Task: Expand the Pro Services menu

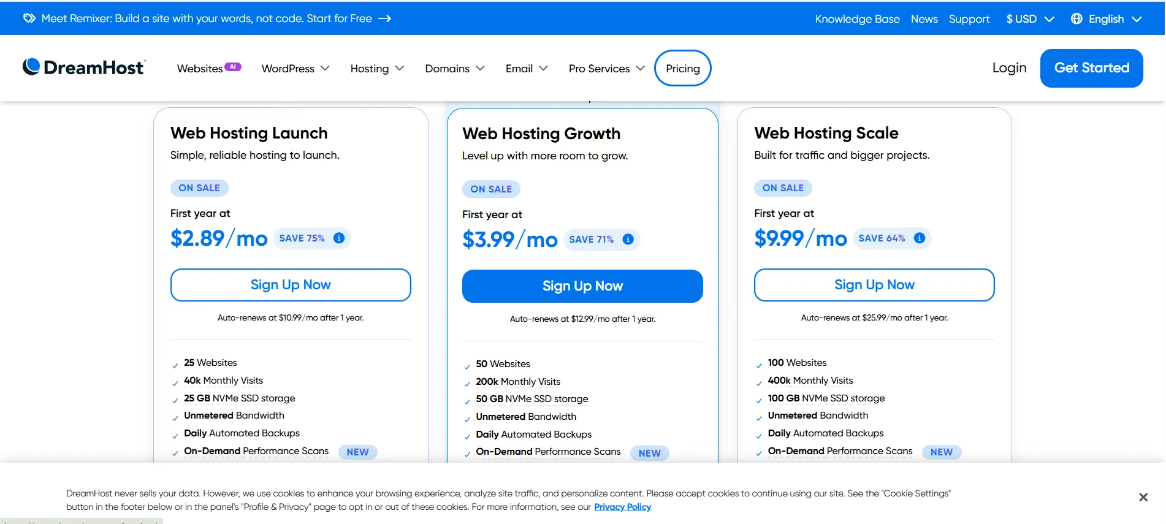Action: pos(606,69)
